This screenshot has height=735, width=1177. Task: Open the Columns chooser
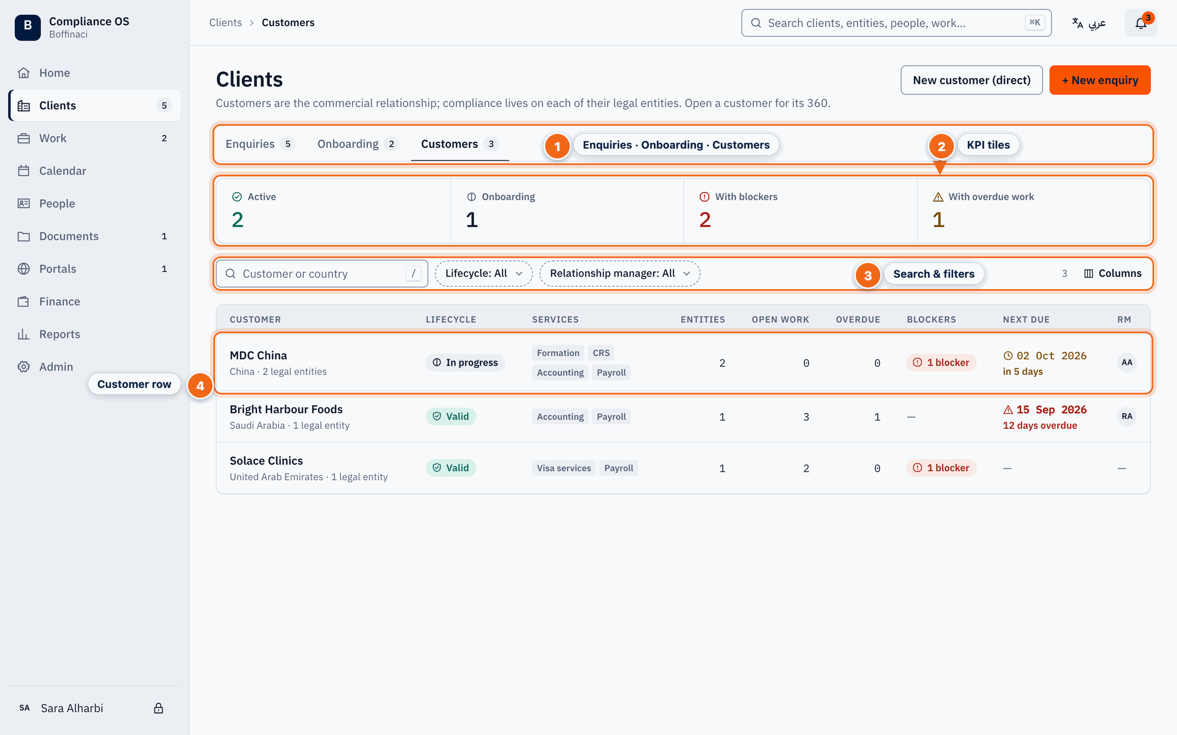(x=1113, y=273)
